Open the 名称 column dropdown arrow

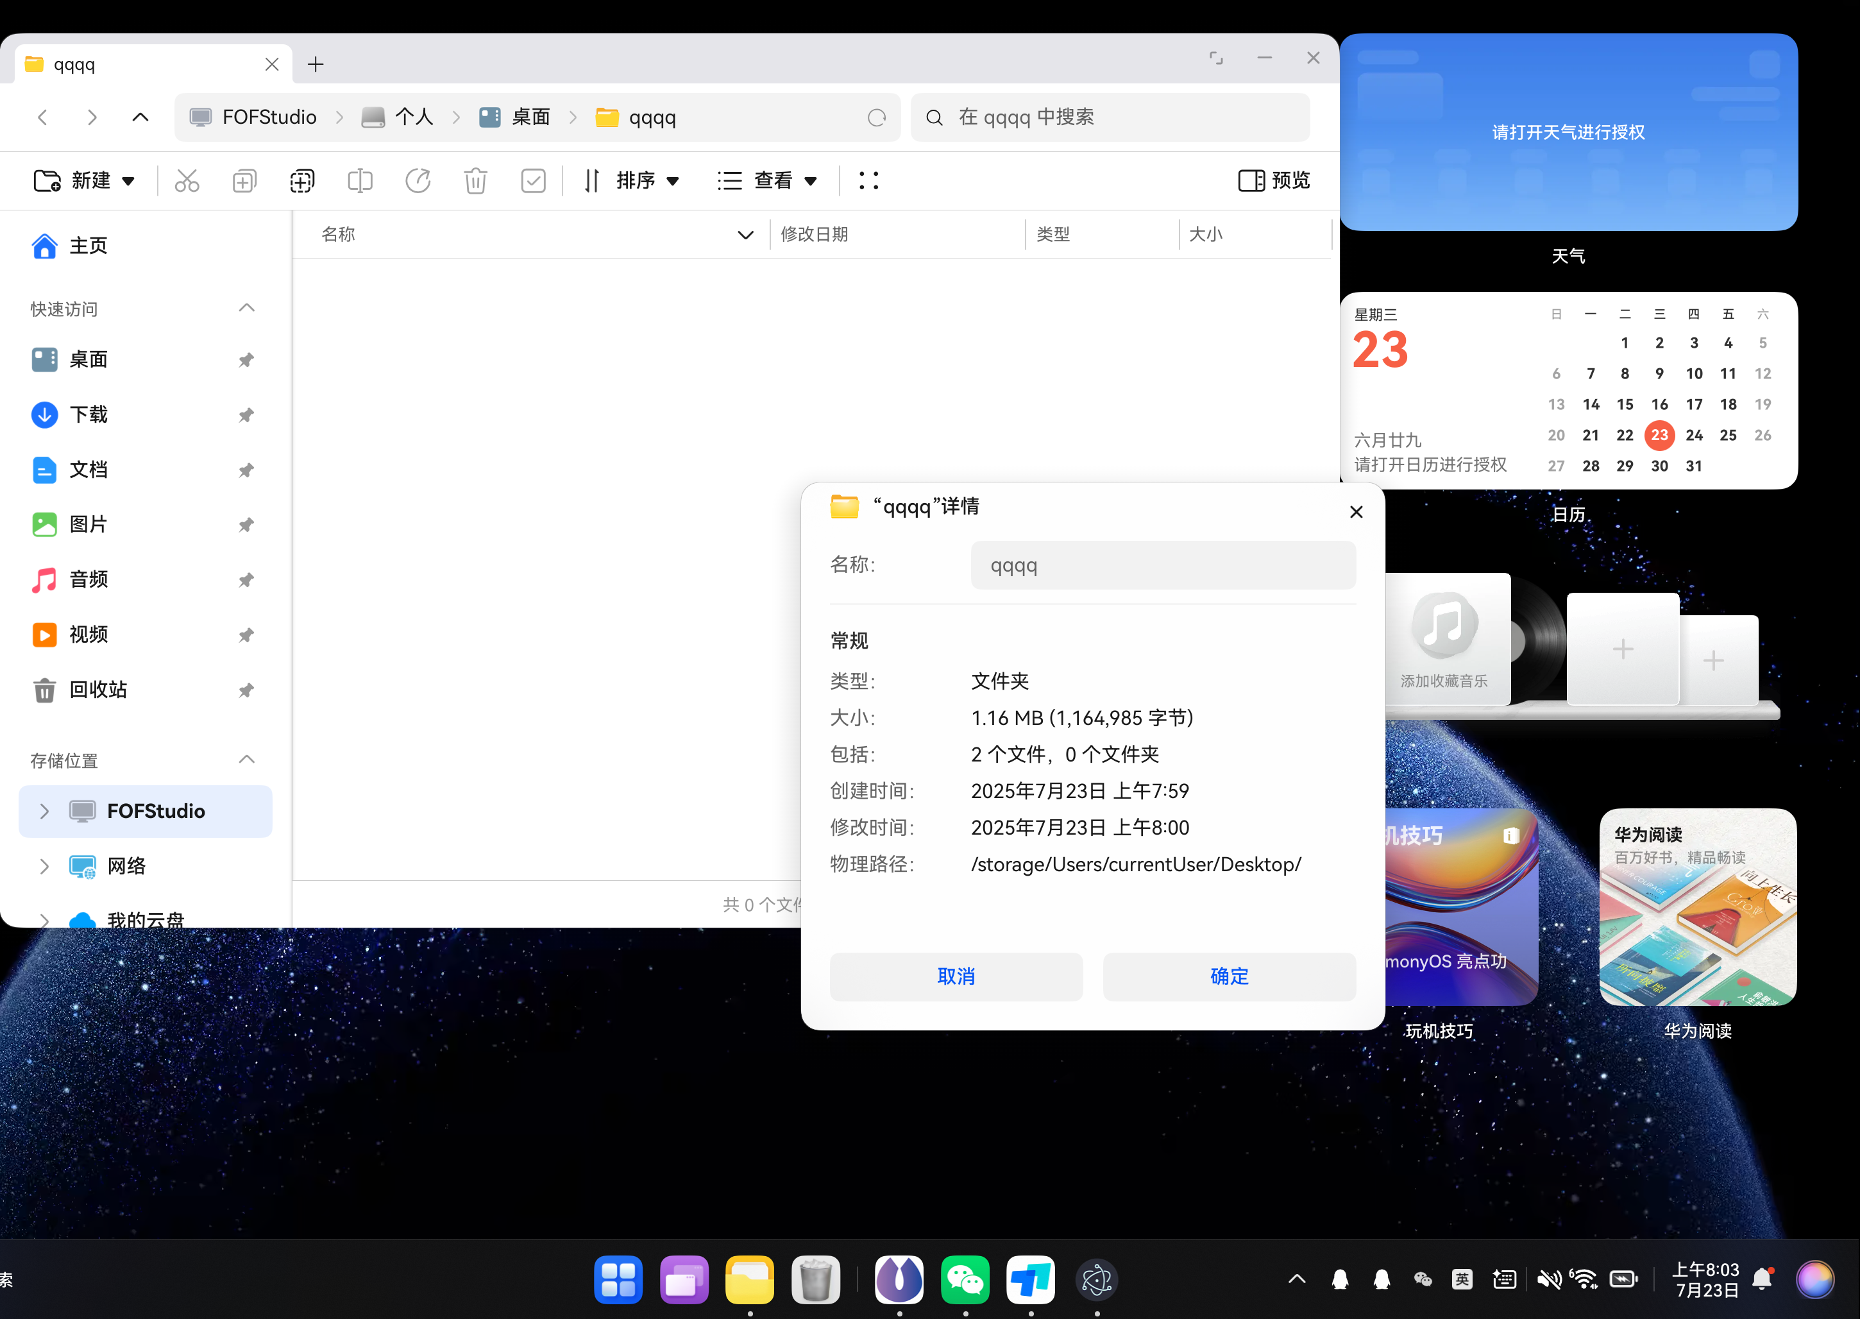tap(745, 235)
